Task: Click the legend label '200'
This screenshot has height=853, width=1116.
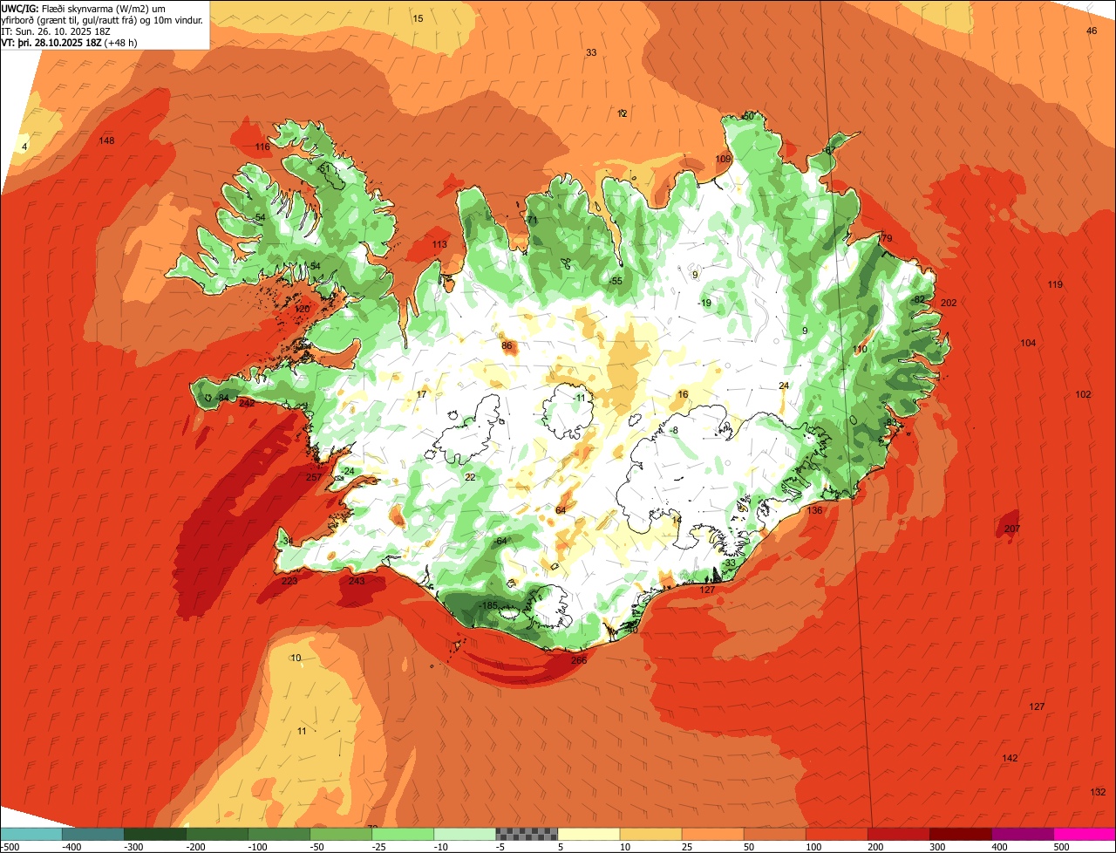Action: [x=874, y=847]
